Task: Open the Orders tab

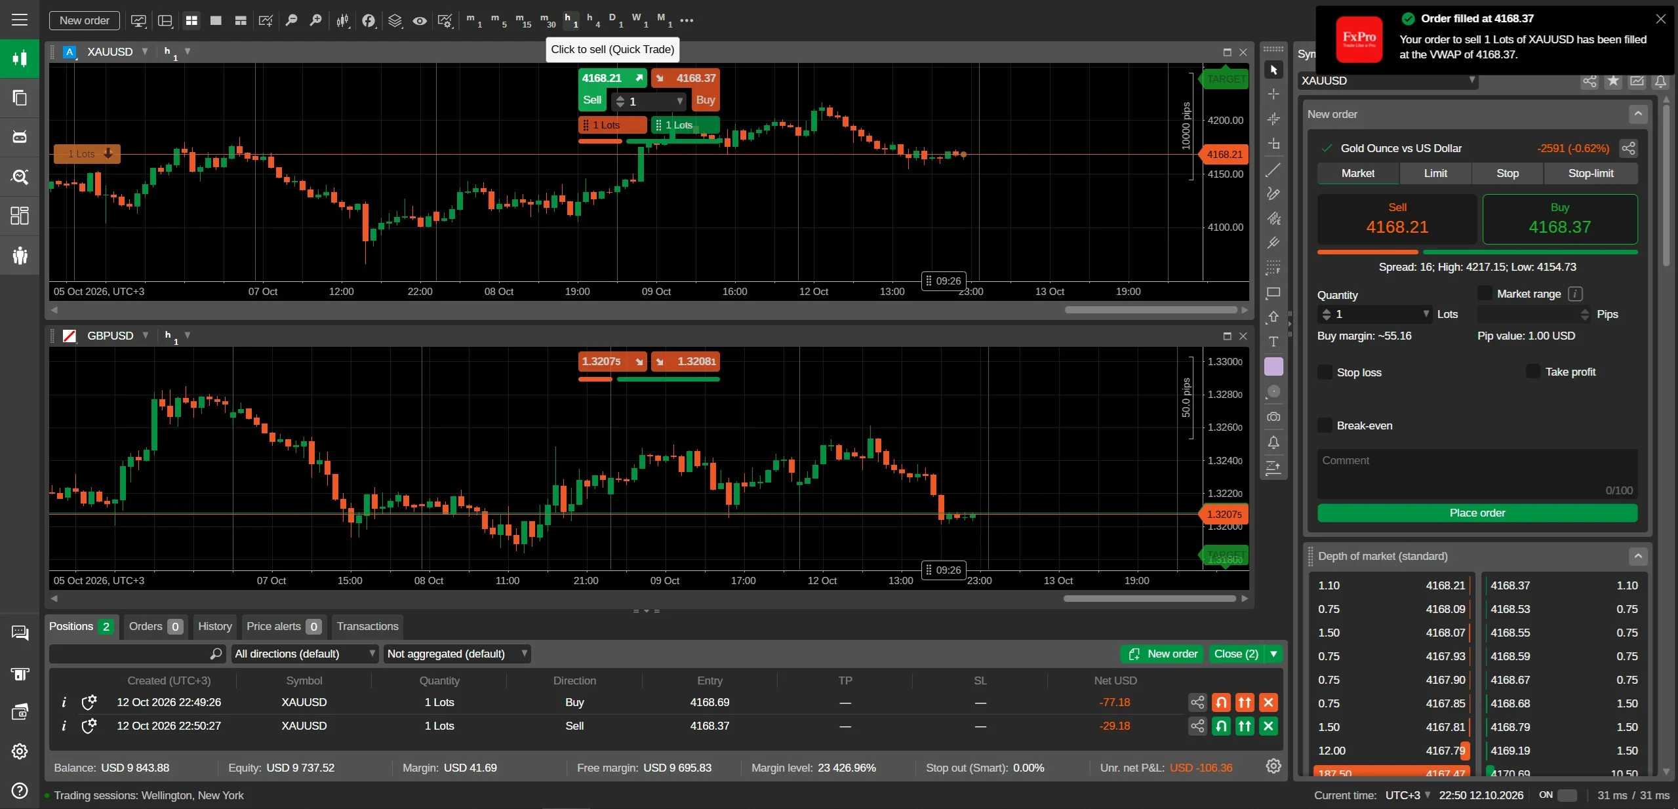Action: tap(155, 626)
